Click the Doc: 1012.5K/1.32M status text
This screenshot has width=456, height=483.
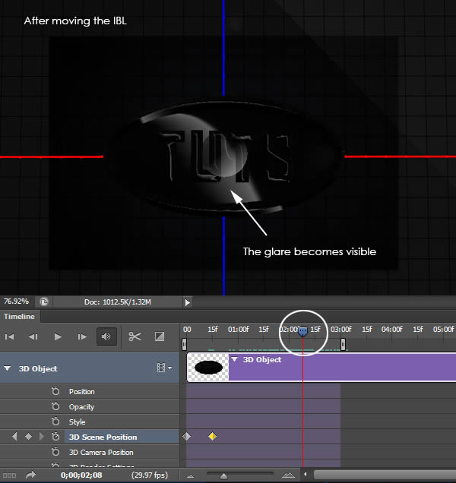pyautogui.click(x=118, y=302)
